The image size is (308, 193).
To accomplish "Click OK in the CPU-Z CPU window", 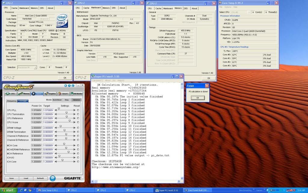I will 65,78.
